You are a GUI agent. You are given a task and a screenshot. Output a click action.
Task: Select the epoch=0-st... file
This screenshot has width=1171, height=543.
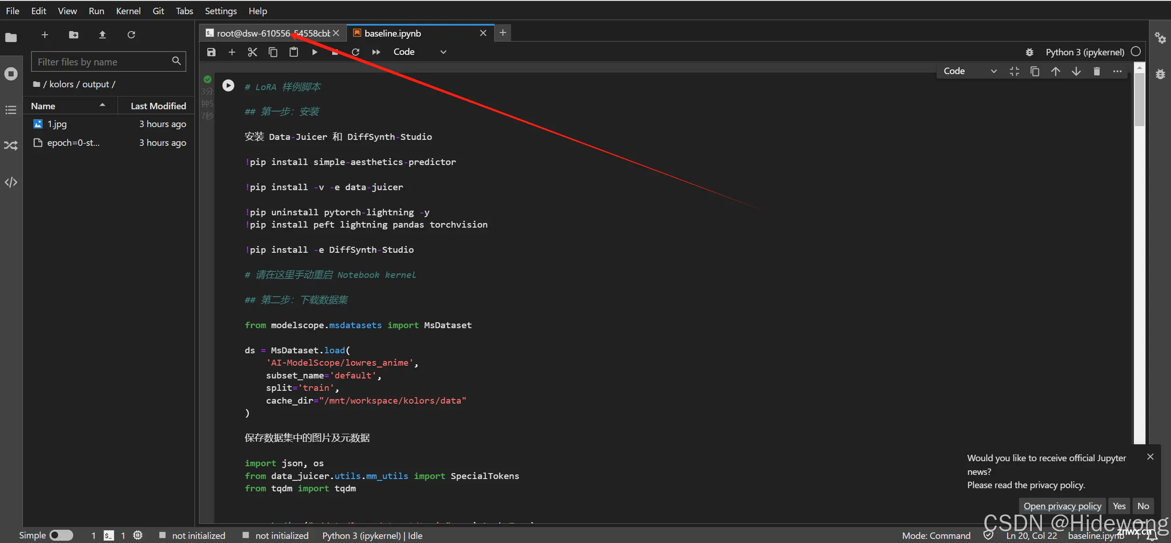click(x=109, y=143)
